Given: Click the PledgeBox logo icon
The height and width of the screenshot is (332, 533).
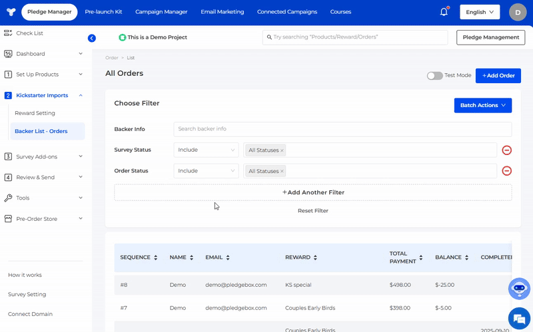Looking at the screenshot, I should [x=11, y=12].
